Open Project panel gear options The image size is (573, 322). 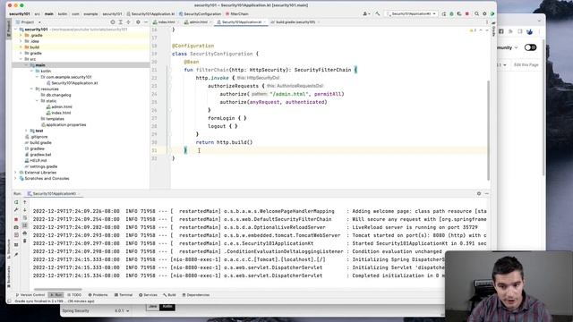pyautogui.click(x=138, y=21)
